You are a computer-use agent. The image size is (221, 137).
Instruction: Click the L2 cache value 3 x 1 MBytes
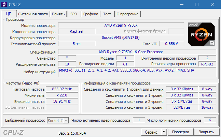click(182, 101)
